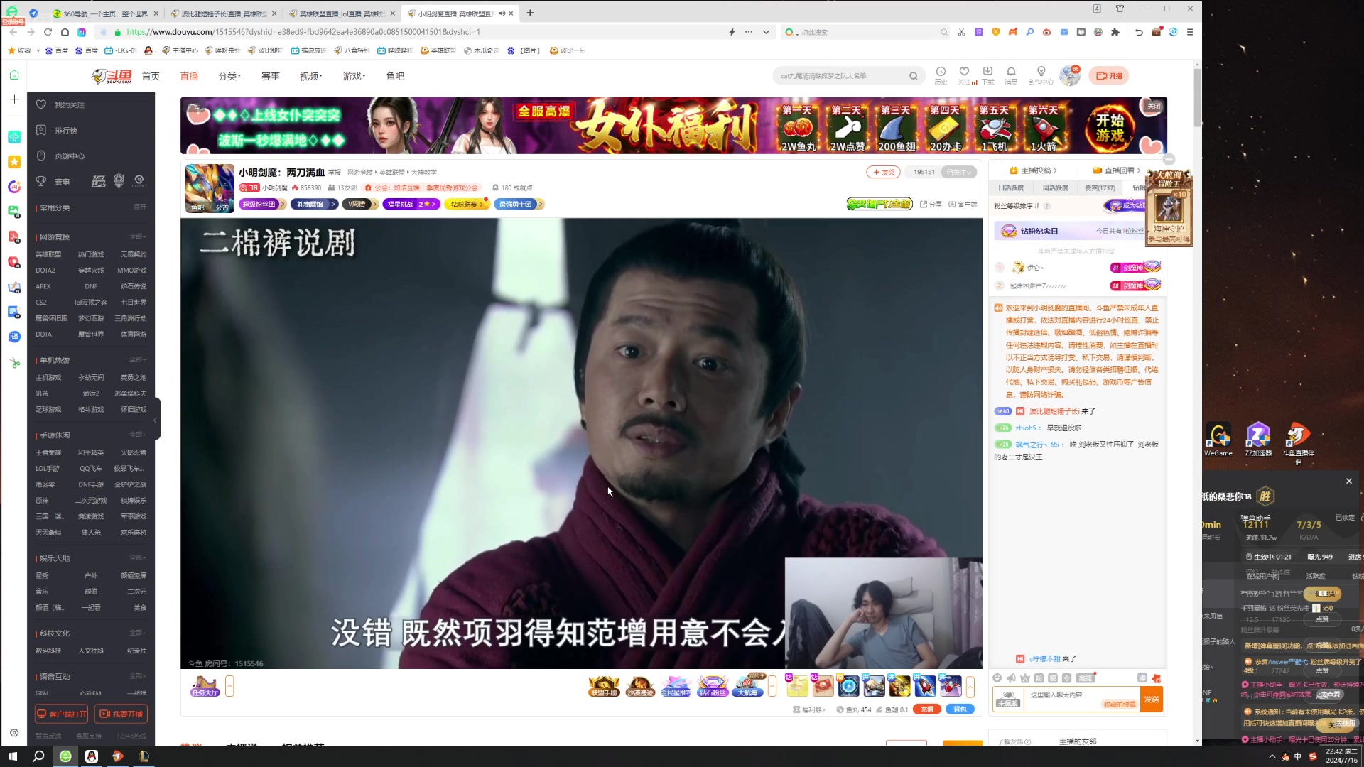Open 直播回看 link
The height and width of the screenshot is (767, 1364).
(1117, 170)
